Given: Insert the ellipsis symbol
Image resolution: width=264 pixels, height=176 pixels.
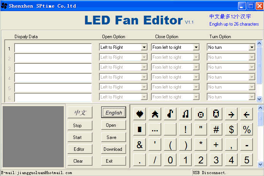Looking at the screenshot, I should coord(155,129).
